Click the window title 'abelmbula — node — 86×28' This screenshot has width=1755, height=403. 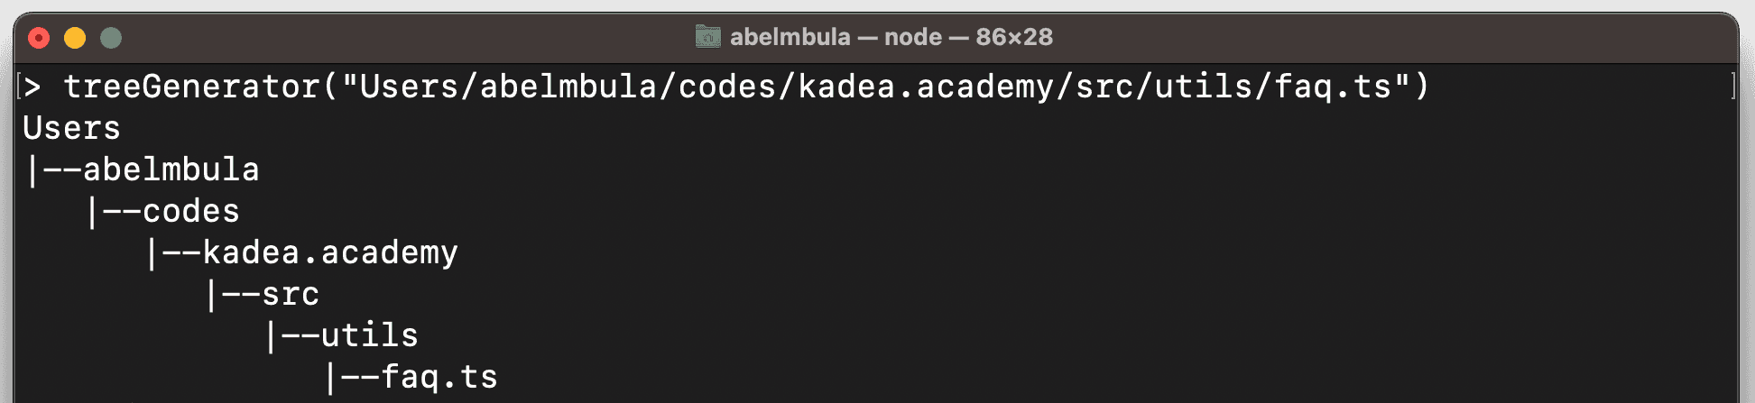click(891, 37)
